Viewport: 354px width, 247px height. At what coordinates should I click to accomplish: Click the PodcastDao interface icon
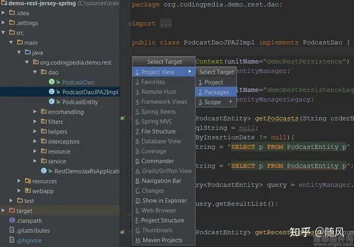coord(52,82)
